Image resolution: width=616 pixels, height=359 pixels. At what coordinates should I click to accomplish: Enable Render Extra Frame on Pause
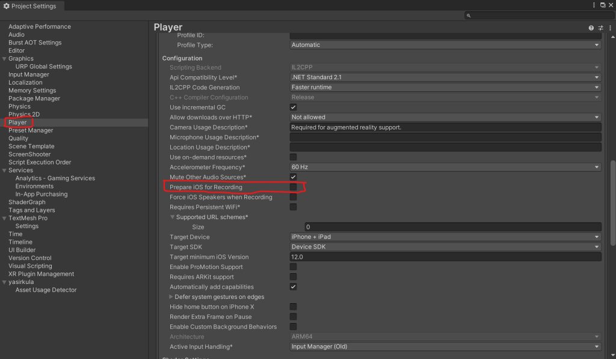[x=293, y=316]
